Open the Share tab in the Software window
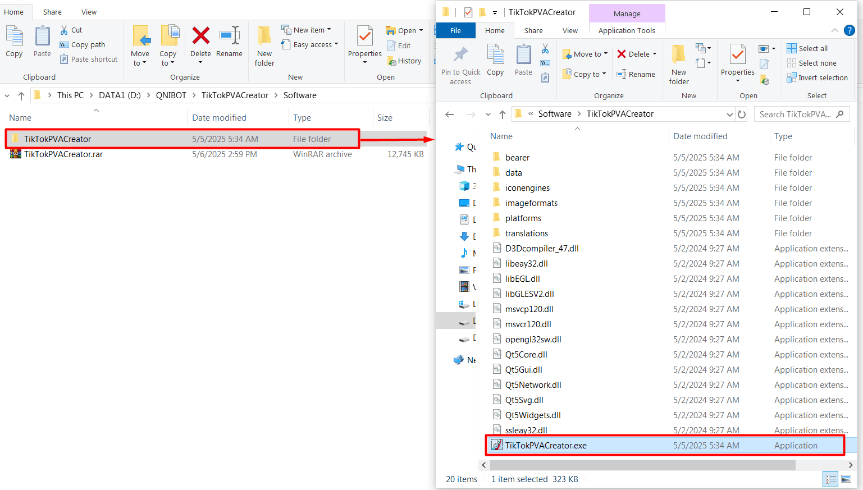 point(52,12)
